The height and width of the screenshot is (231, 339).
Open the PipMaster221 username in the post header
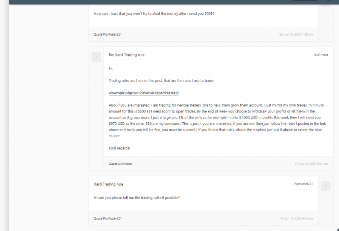[303, 184]
